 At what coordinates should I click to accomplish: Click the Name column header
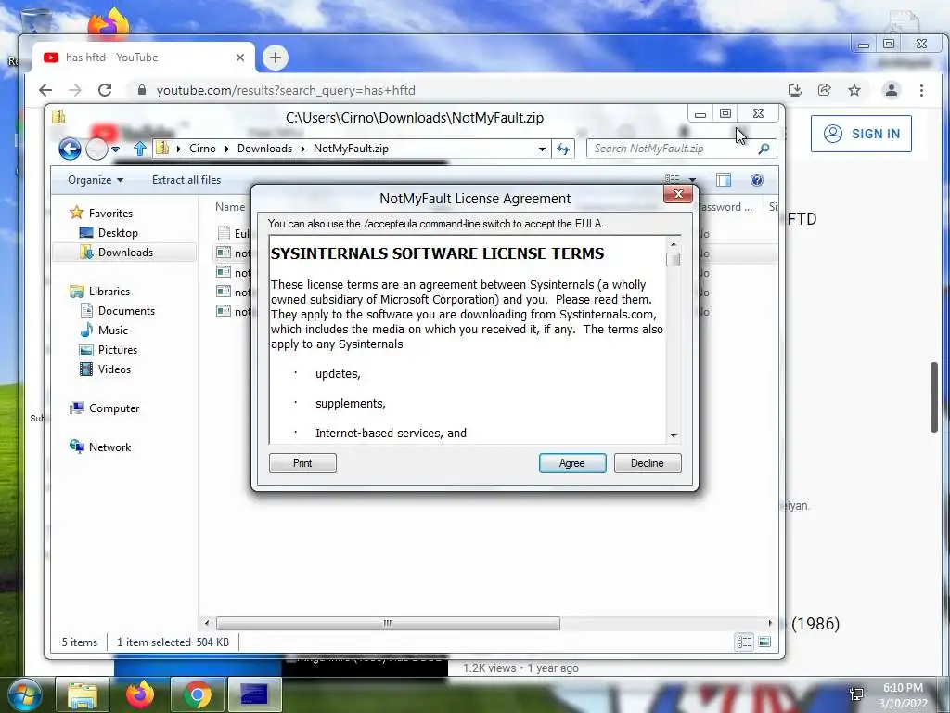pyautogui.click(x=230, y=207)
